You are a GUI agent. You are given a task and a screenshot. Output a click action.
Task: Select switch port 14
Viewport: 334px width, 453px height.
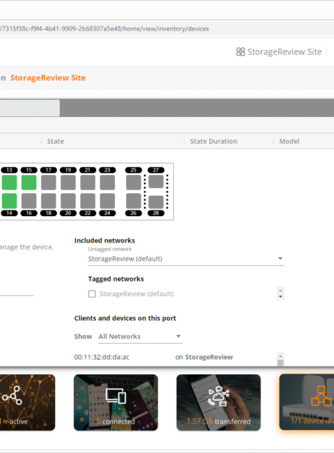9,201
